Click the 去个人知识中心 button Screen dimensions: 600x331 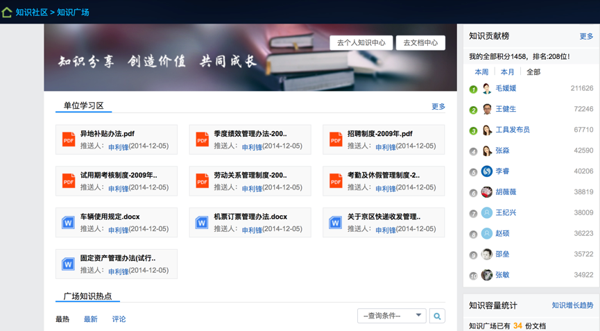(361, 43)
